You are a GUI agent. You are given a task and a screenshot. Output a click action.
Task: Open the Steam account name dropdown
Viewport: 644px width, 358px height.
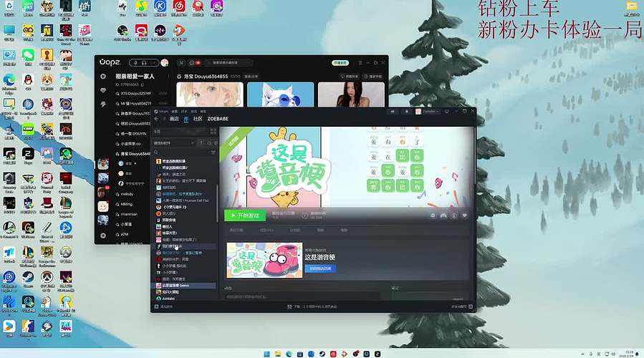click(x=427, y=112)
